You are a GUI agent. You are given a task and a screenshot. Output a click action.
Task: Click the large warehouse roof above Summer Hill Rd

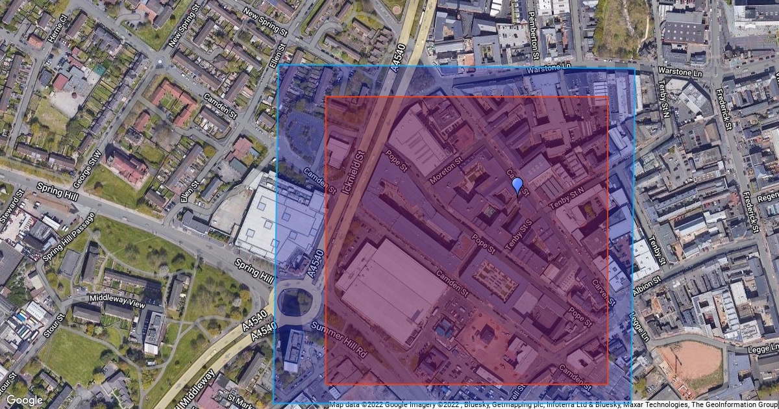pyautogui.click(x=391, y=290)
